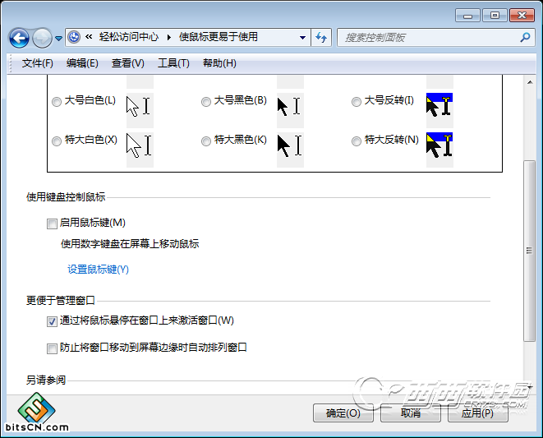Click the Ease of Access address icon
543x438 pixels.
[74, 37]
